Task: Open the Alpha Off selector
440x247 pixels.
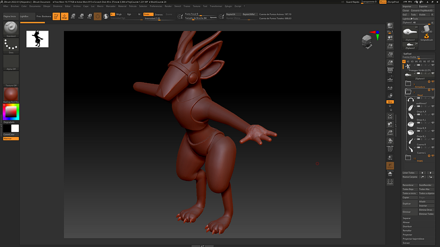Action: click(x=11, y=62)
